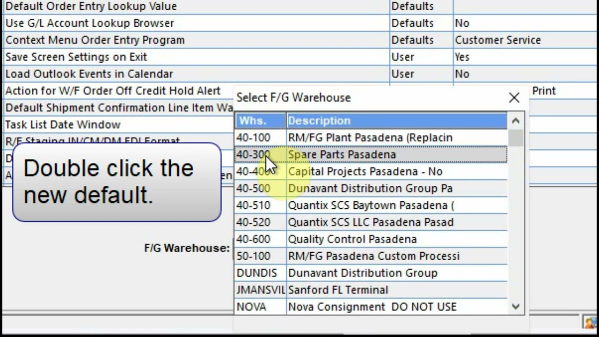Viewport: 599px width, 337px height.
Task: Select warehouse 40-520 code cell
Action: [260, 222]
